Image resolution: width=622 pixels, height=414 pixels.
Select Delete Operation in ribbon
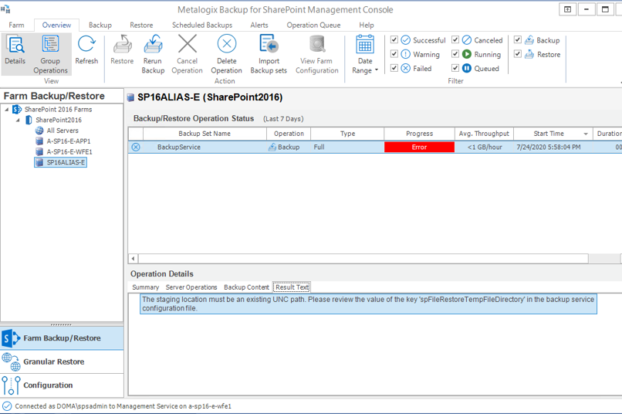tap(226, 53)
